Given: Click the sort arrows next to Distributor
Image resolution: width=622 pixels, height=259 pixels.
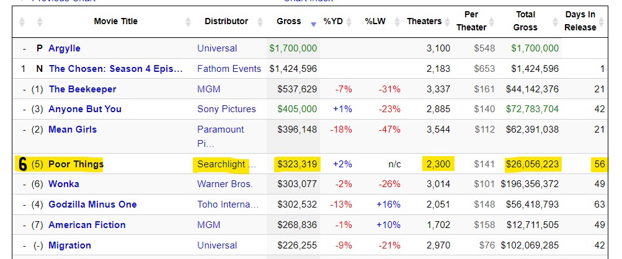Looking at the screenshot, I should point(260,22).
